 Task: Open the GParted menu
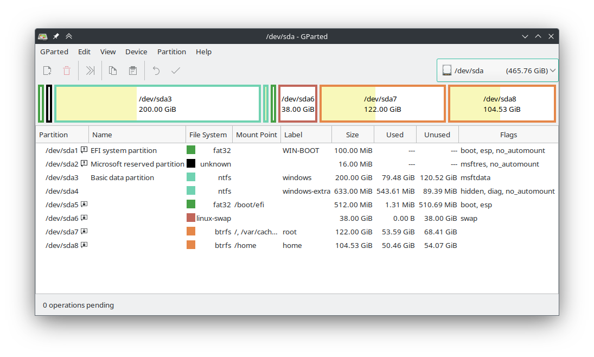click(54, 52)
